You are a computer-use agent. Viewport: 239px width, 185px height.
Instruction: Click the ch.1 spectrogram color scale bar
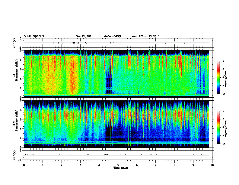tap(218, 77)
